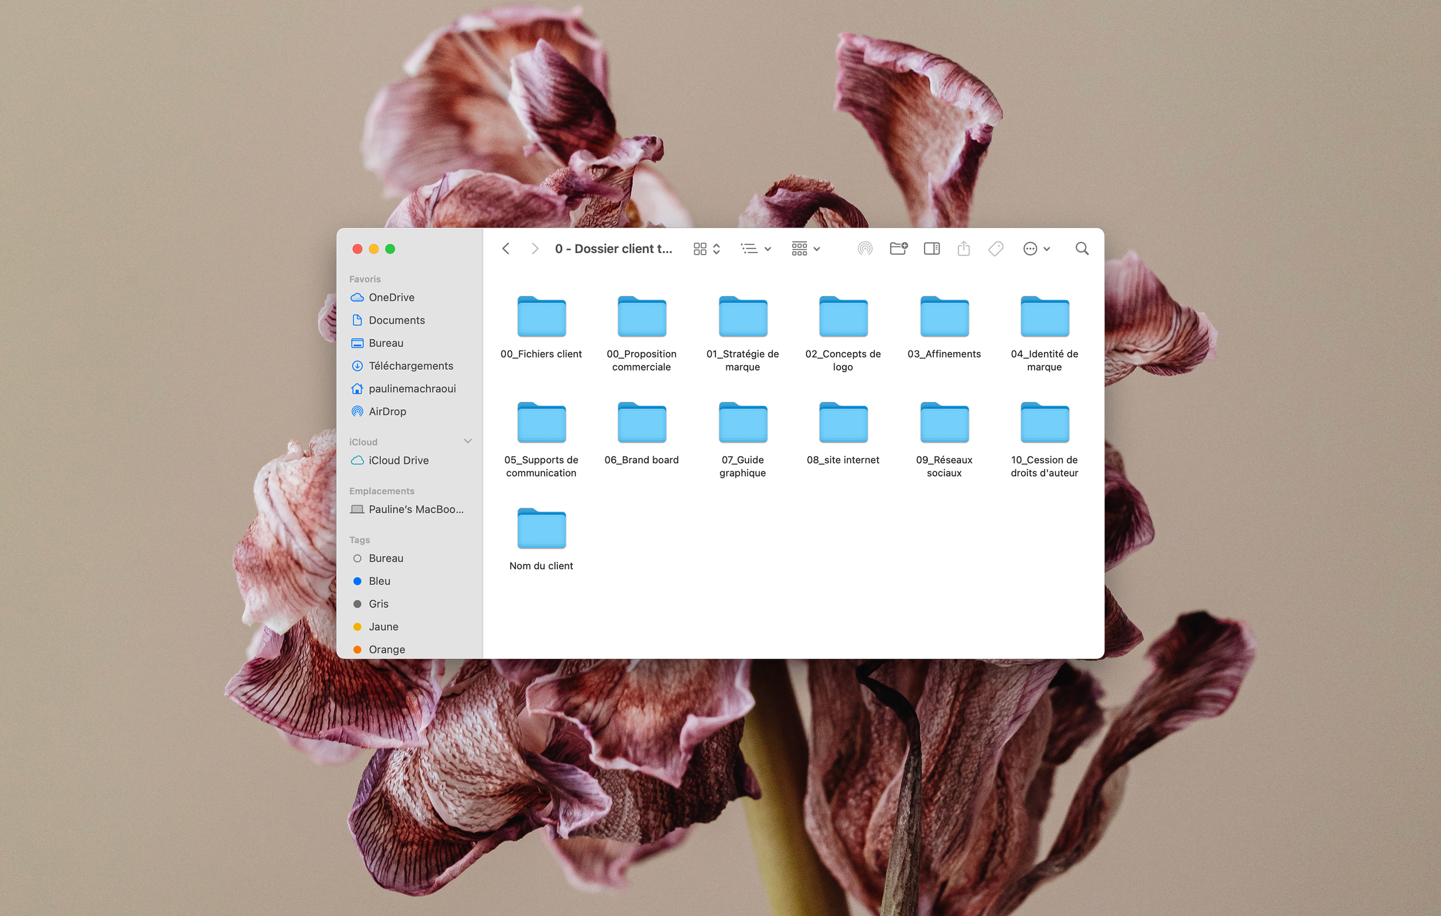1441x916 pixels.
Task: Go forward with the right chevron
Action: pyautogui.click(x=535, y=248)
